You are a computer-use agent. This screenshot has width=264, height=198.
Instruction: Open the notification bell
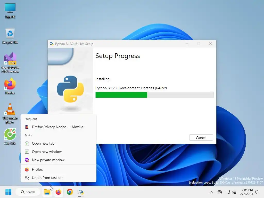(x=257, y=192)
